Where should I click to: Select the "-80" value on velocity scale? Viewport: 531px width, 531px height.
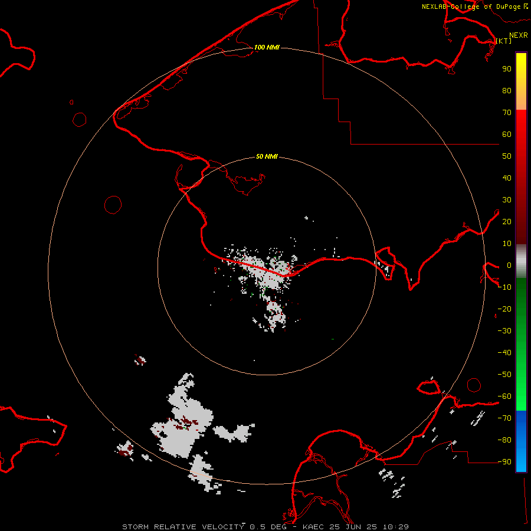click(x=504, y=440)
